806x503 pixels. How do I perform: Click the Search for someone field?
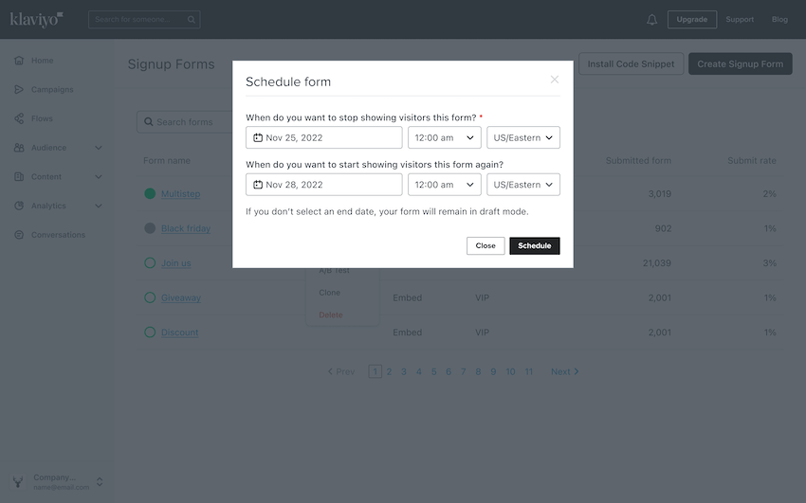144,20
